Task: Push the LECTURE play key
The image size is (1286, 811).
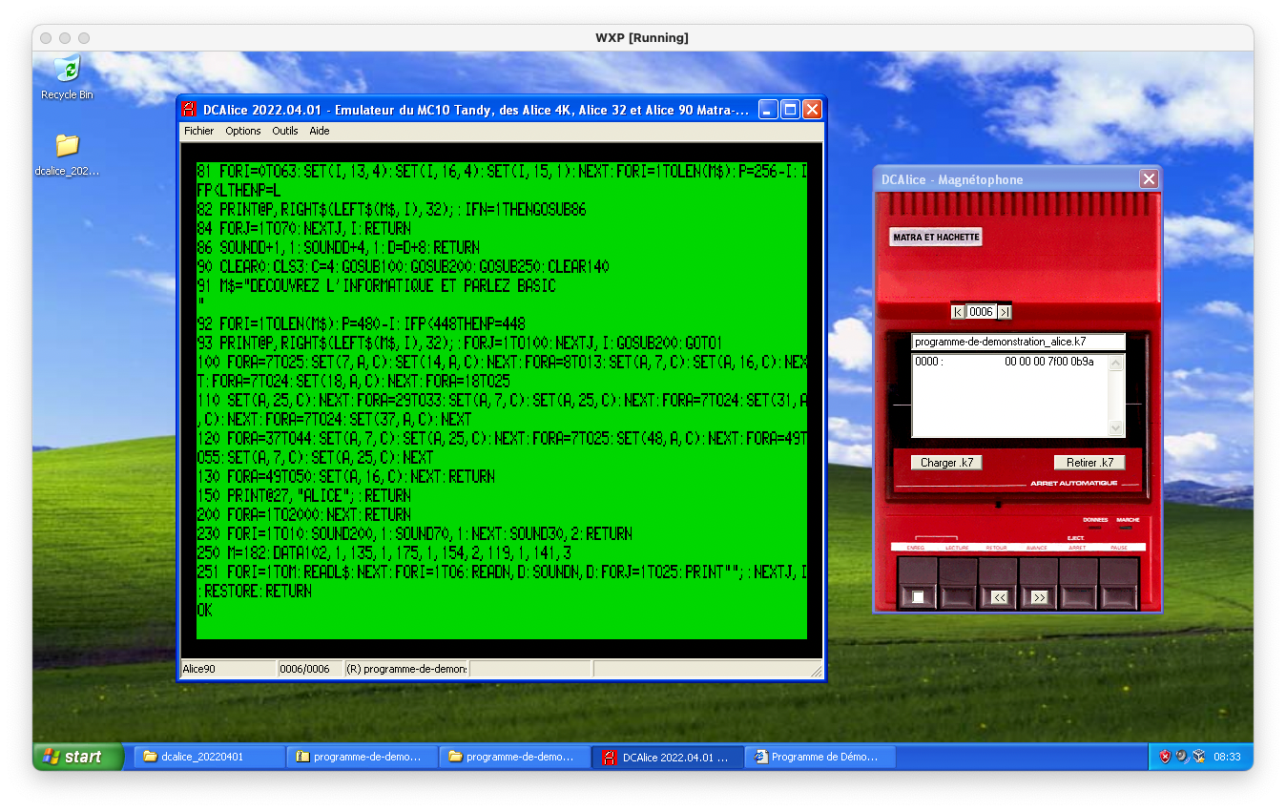Action: point(958,584)
